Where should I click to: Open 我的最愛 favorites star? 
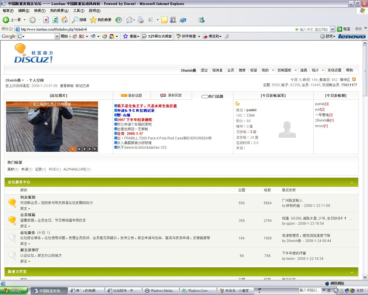coord(101,20)
